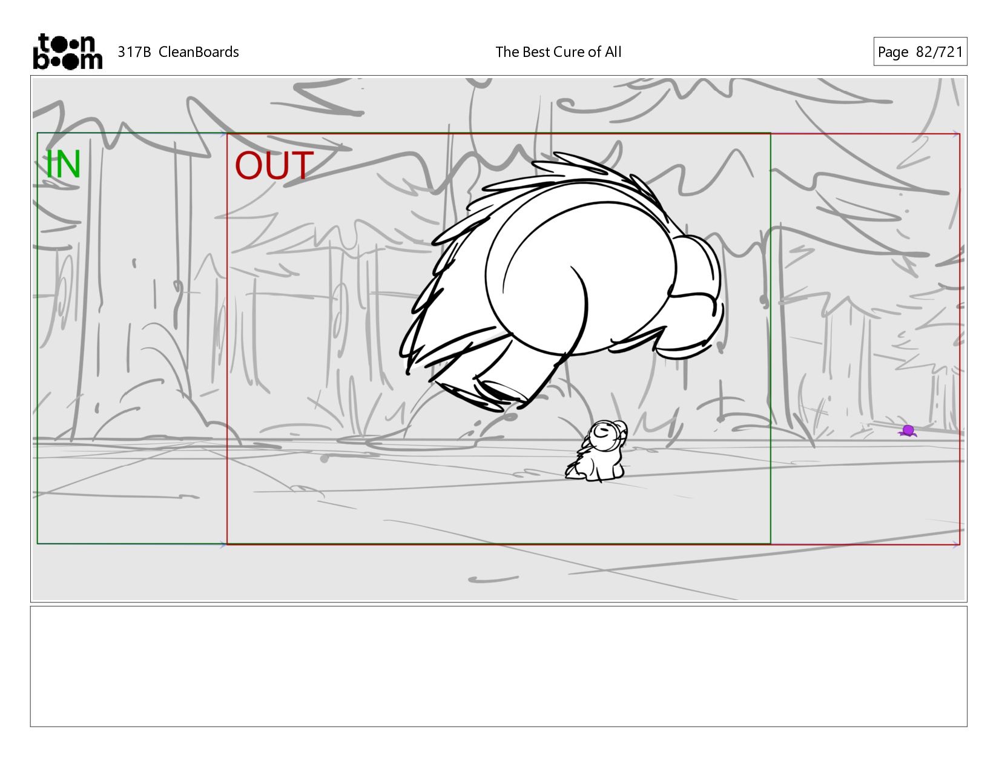Click the Toon Boom logo
The image size is (999, 772).
click(x=67, y=51)
